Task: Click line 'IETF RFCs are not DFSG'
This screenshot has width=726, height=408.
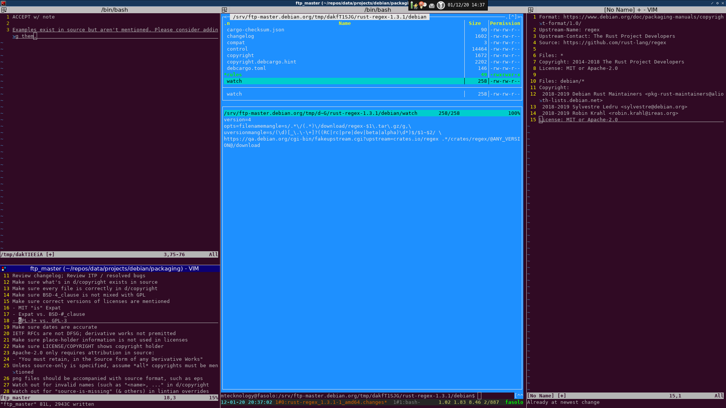Action: (94, 334)
